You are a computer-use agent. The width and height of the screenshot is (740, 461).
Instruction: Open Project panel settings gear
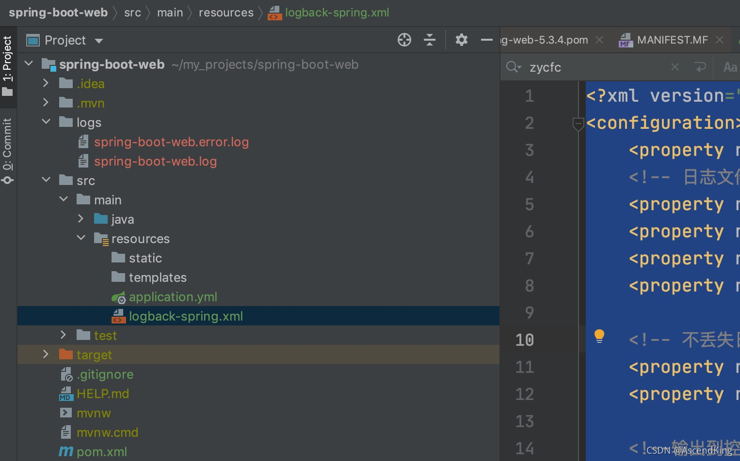point(461,40)
